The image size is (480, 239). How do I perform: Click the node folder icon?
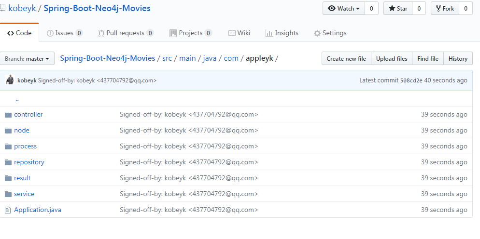pos(8,131)
